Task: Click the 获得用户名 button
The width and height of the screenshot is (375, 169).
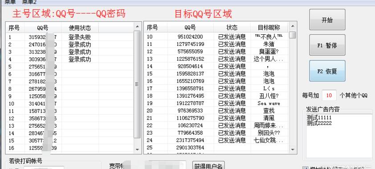Action: click(x=208, y=165)
